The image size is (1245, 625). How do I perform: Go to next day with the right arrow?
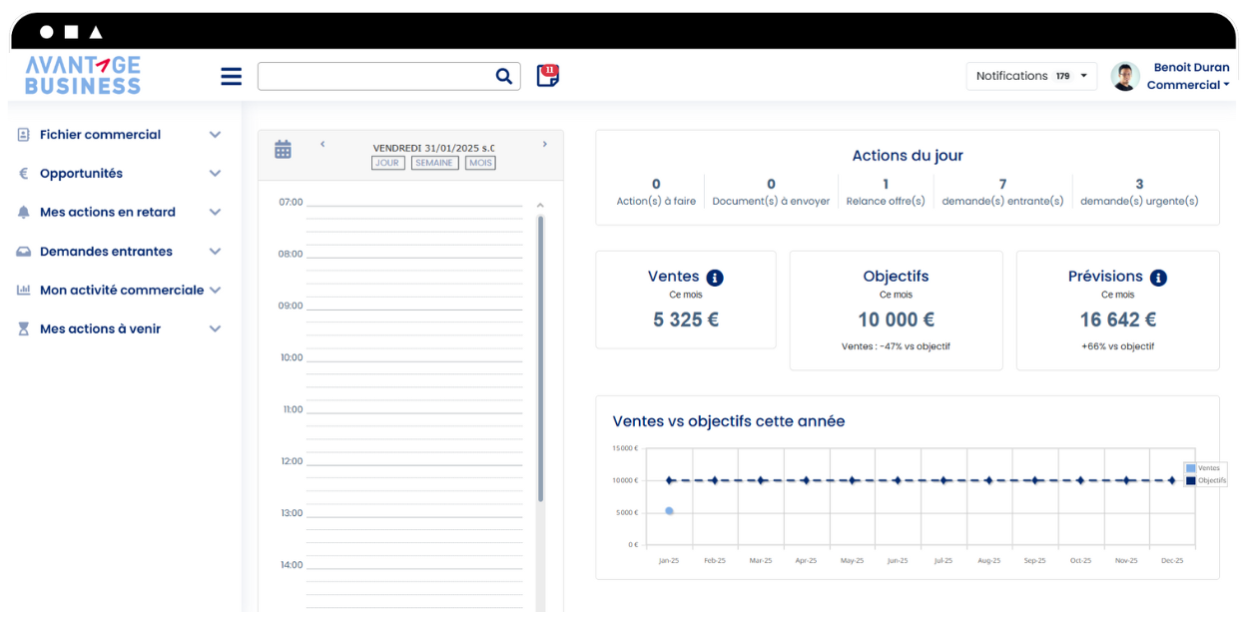[x=545, y=143]
